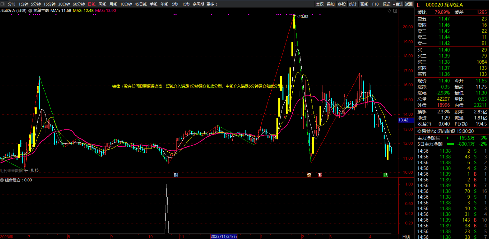Open the 日线 period selector at bottom right
This screenshot has width=489, height=239.
[x=406, y=237]
